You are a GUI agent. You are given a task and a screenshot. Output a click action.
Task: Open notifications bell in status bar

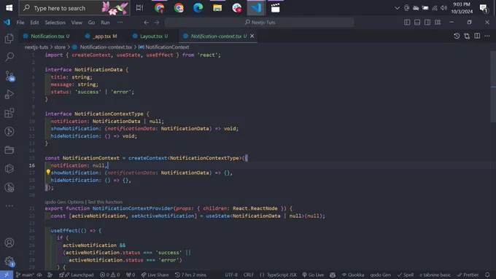coord(487,275)
